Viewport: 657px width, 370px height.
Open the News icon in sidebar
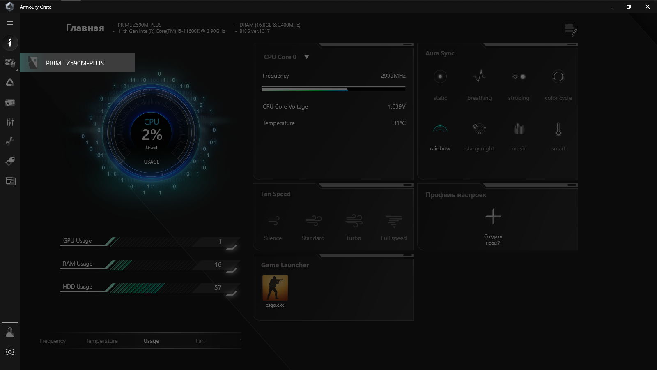10,181
